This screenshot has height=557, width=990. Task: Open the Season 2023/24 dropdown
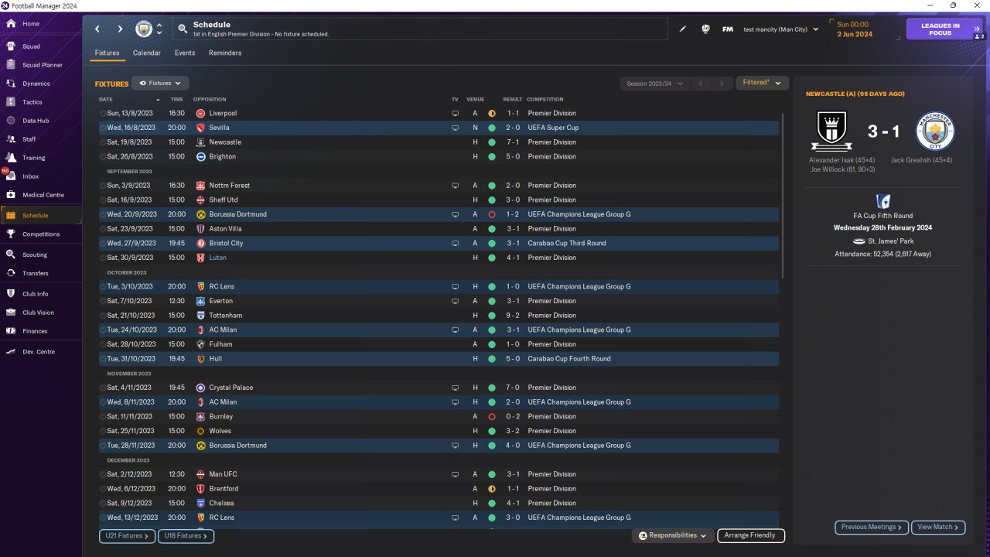pyautogui.click(x=654, y=83)
